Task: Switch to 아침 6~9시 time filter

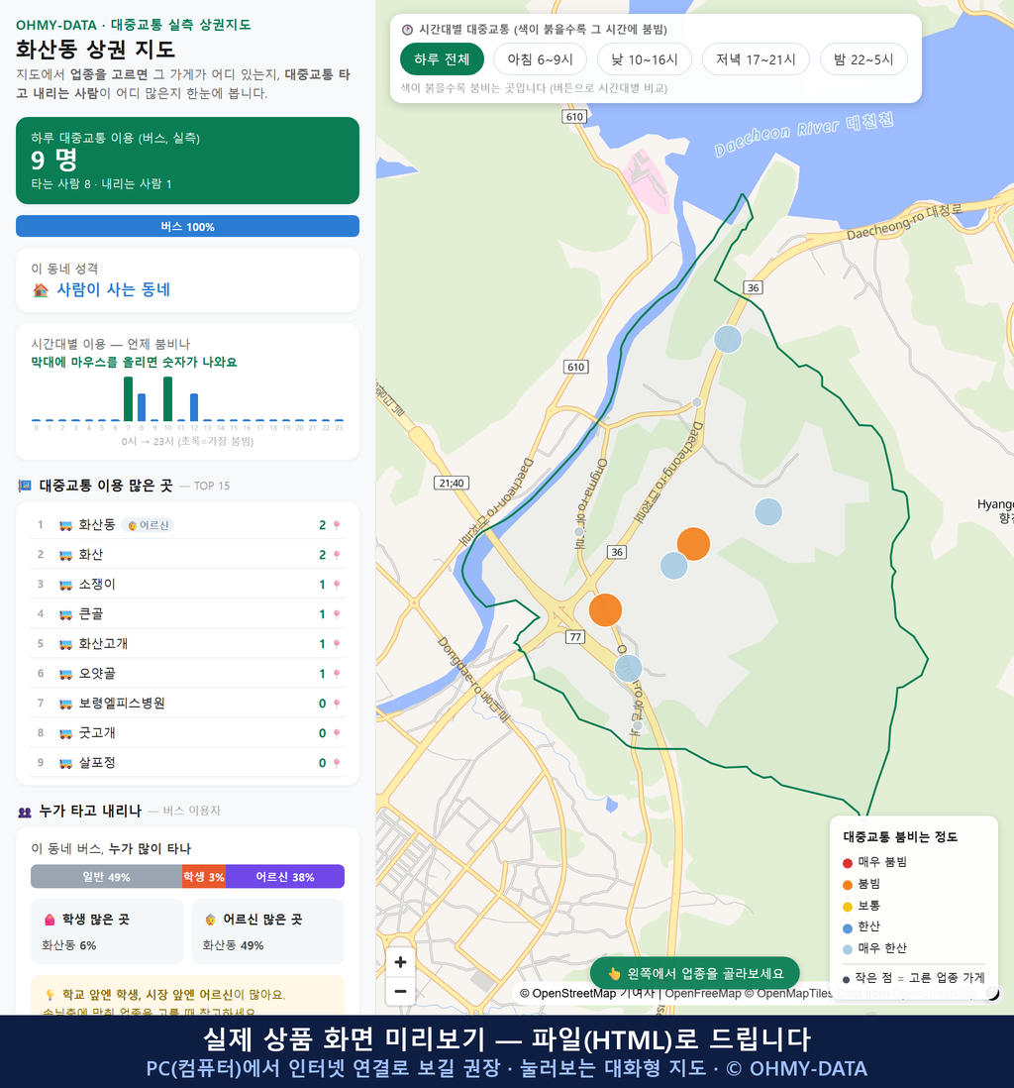Action: [541, 59]
